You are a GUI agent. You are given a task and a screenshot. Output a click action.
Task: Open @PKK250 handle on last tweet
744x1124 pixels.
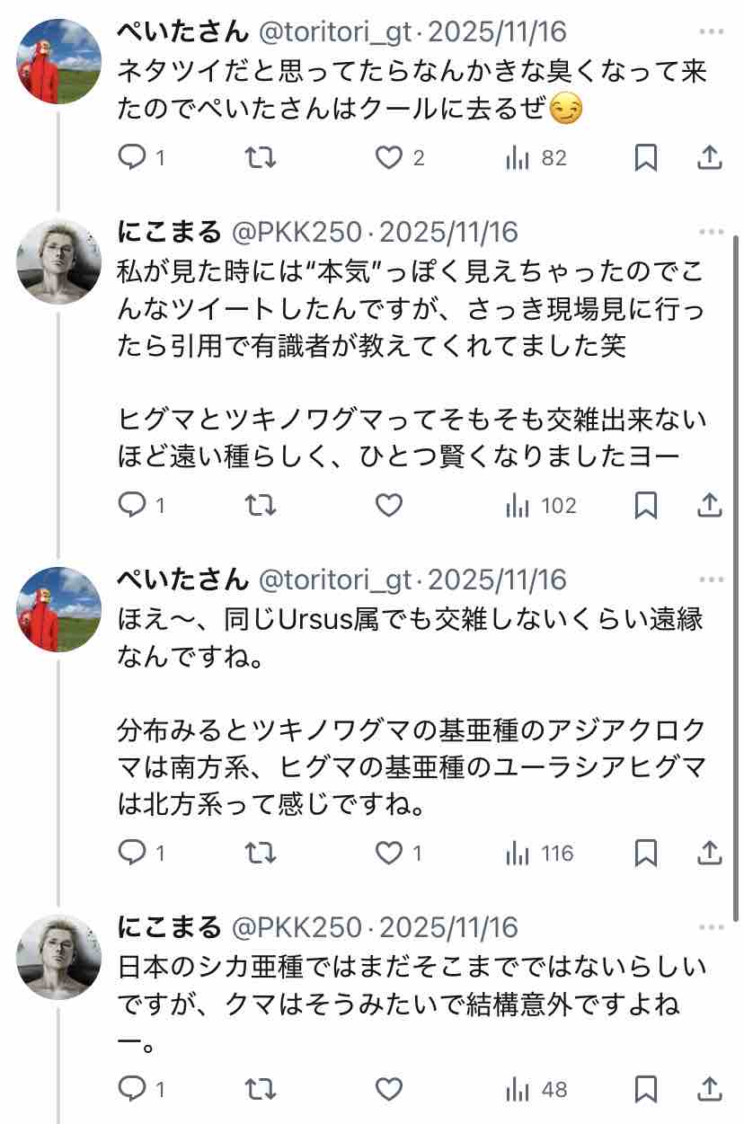[x=297, y=927]
